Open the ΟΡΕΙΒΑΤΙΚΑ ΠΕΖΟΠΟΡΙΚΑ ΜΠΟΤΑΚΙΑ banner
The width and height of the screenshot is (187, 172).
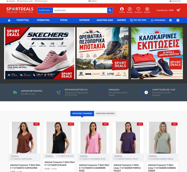(x=103, y=53)
